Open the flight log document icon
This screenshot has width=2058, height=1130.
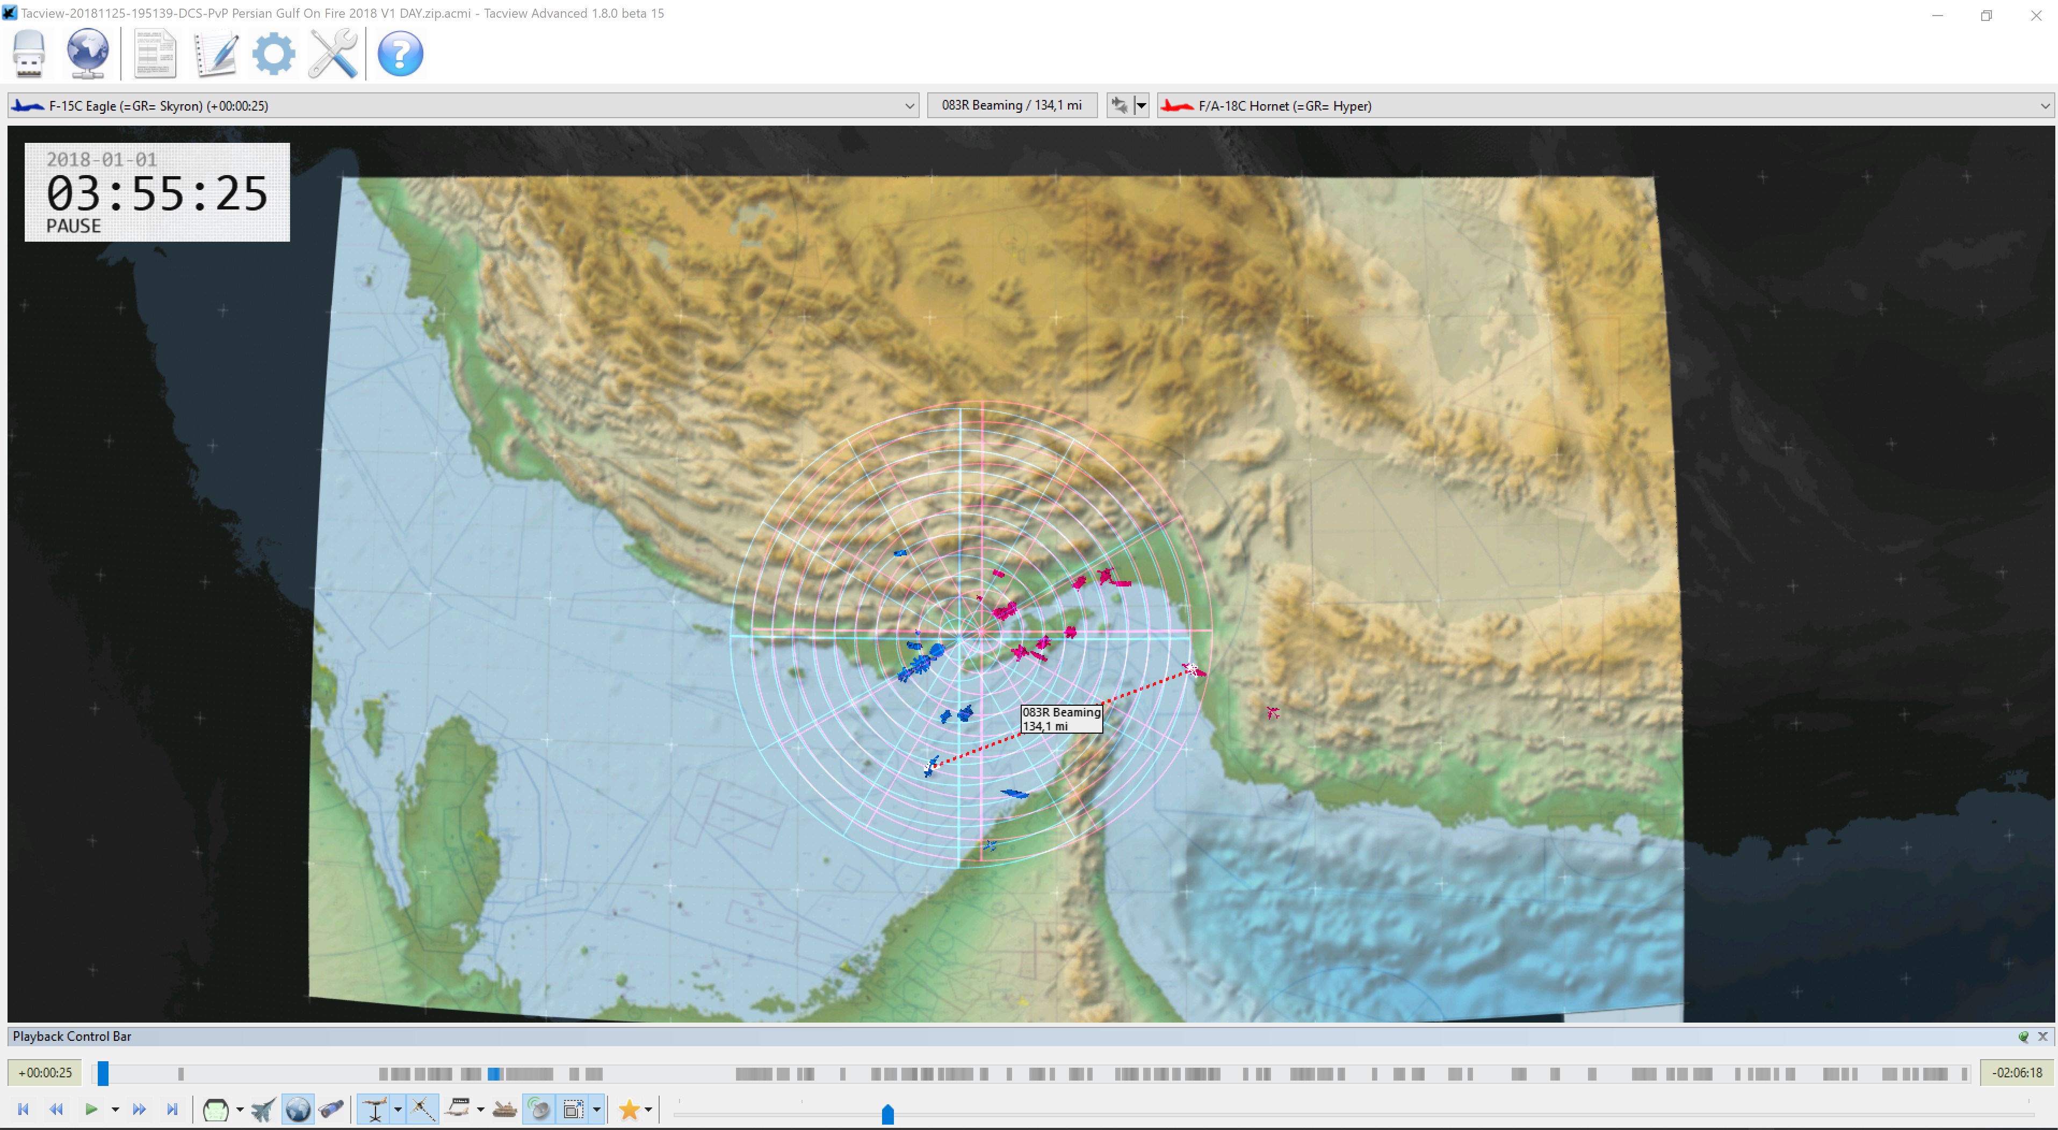click(155, 54)
